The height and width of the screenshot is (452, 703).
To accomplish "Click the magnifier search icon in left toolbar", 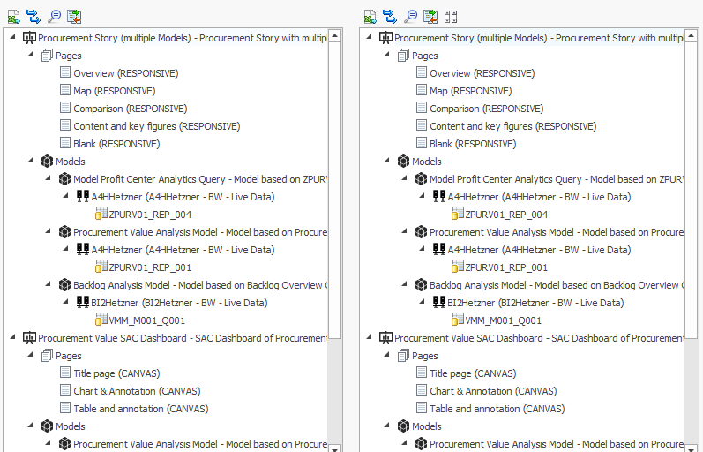I will pyautogui.click(x=54, y=16).
